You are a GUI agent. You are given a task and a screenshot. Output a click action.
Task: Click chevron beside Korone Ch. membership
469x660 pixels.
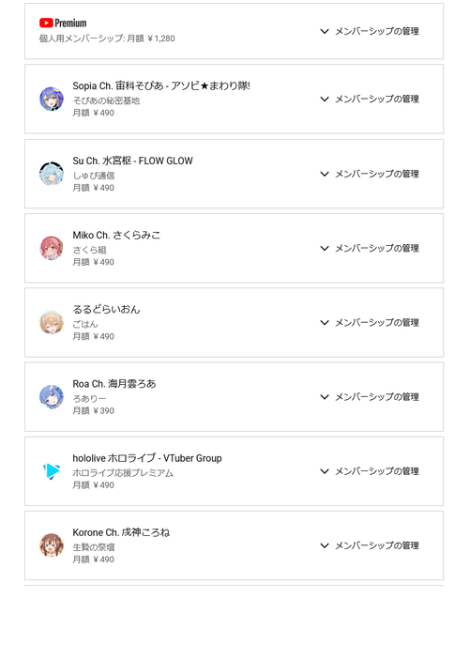click(x=325, y=545)
